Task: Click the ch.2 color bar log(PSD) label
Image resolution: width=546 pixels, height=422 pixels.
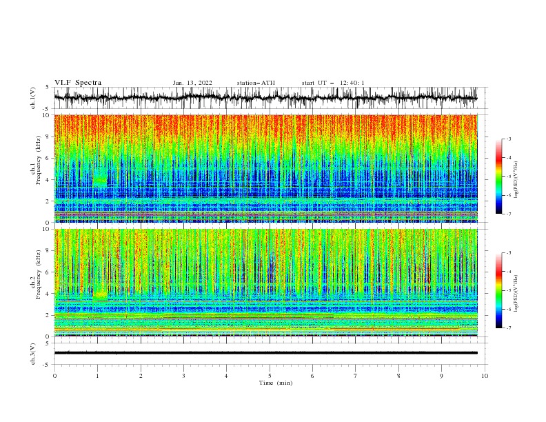Action: click(x=516, y=294)
